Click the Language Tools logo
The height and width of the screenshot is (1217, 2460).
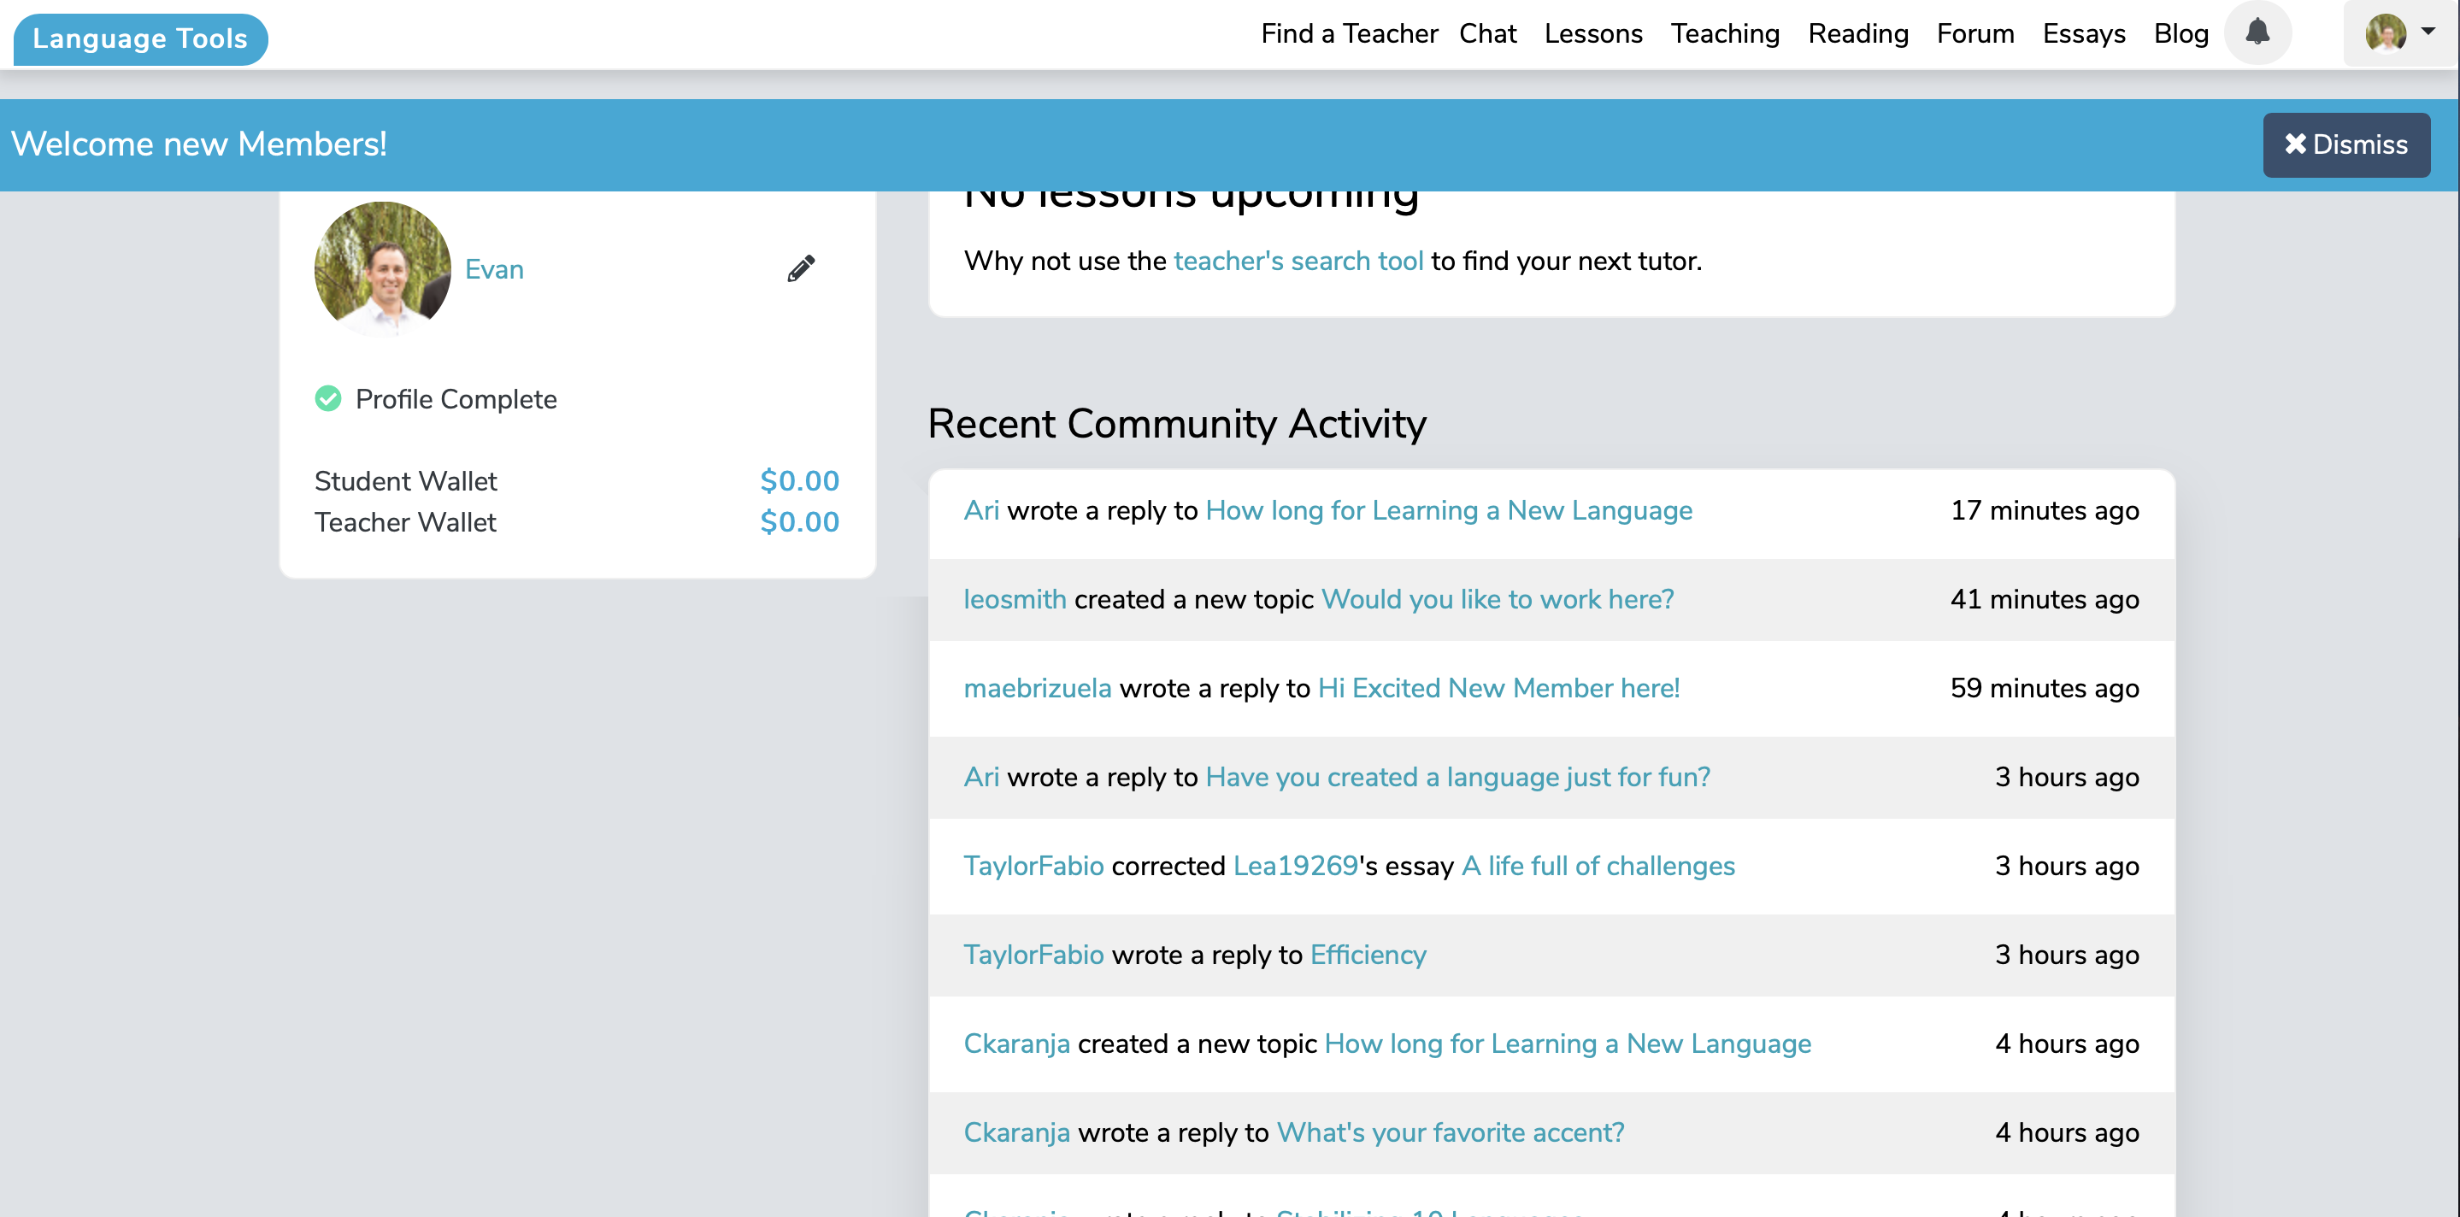[x=140, y=38]
